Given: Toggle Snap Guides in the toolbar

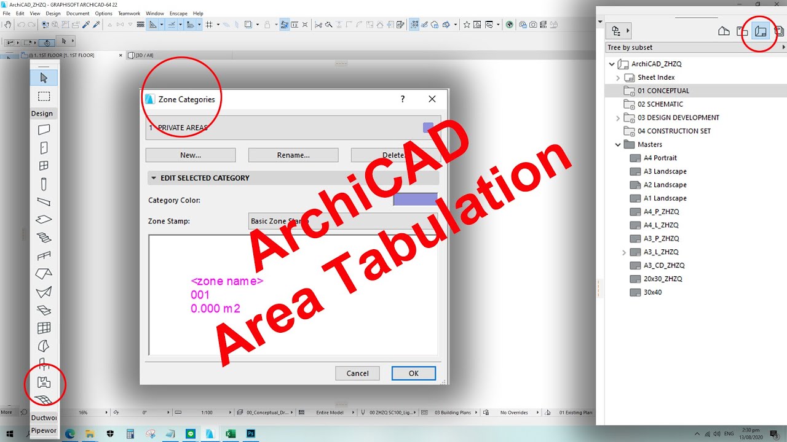Looking at the screenshot, I should tap(172, 25).
